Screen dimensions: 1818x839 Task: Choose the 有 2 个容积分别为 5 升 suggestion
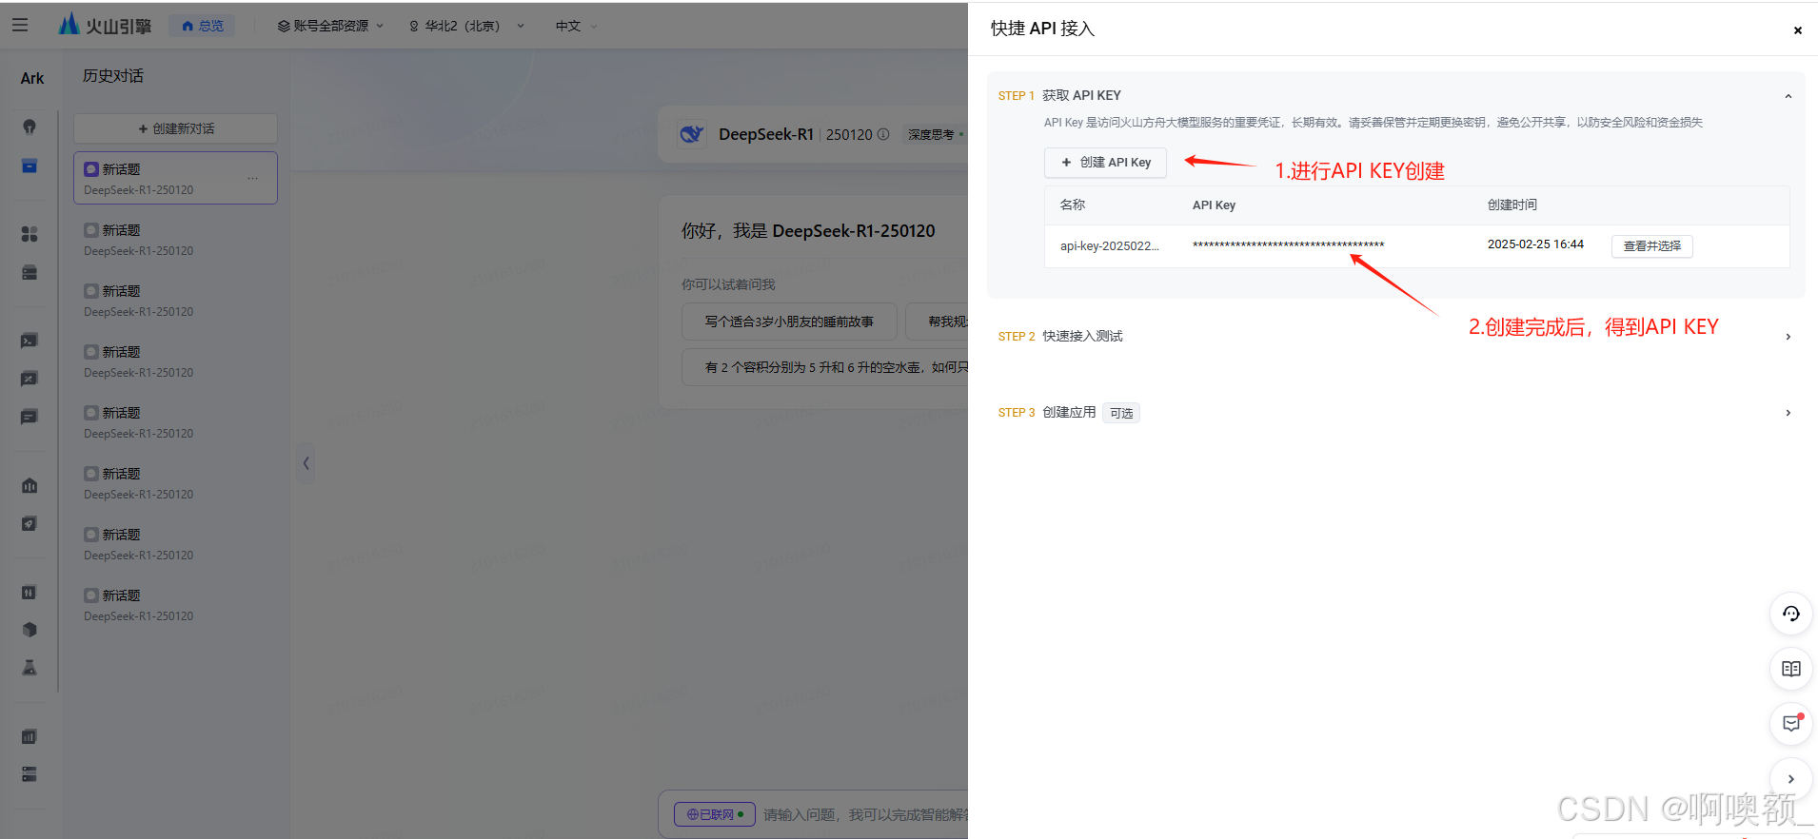[x=825, y=367]
